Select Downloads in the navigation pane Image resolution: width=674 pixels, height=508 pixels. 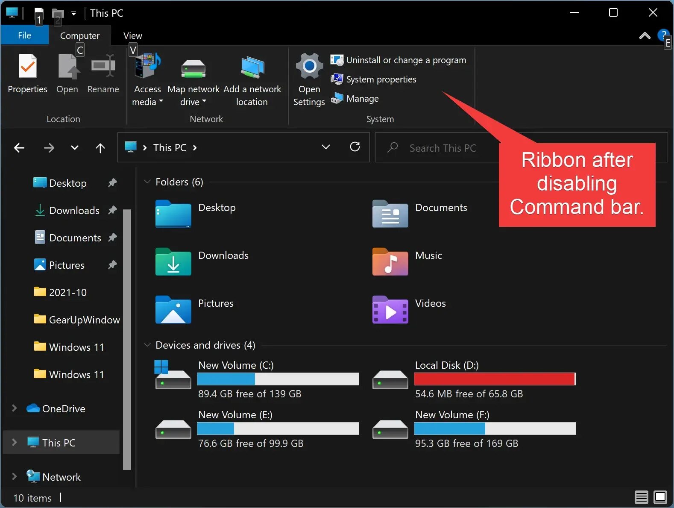point(74,211)
